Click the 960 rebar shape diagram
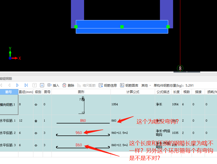The width and height of the screenshot is (217, 164). [81, 133]
